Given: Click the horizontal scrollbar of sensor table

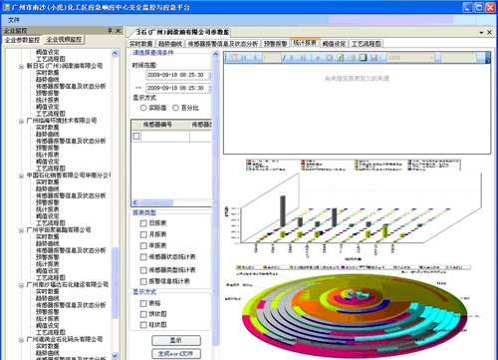Looking at the screenshot, I should point(171,202).
